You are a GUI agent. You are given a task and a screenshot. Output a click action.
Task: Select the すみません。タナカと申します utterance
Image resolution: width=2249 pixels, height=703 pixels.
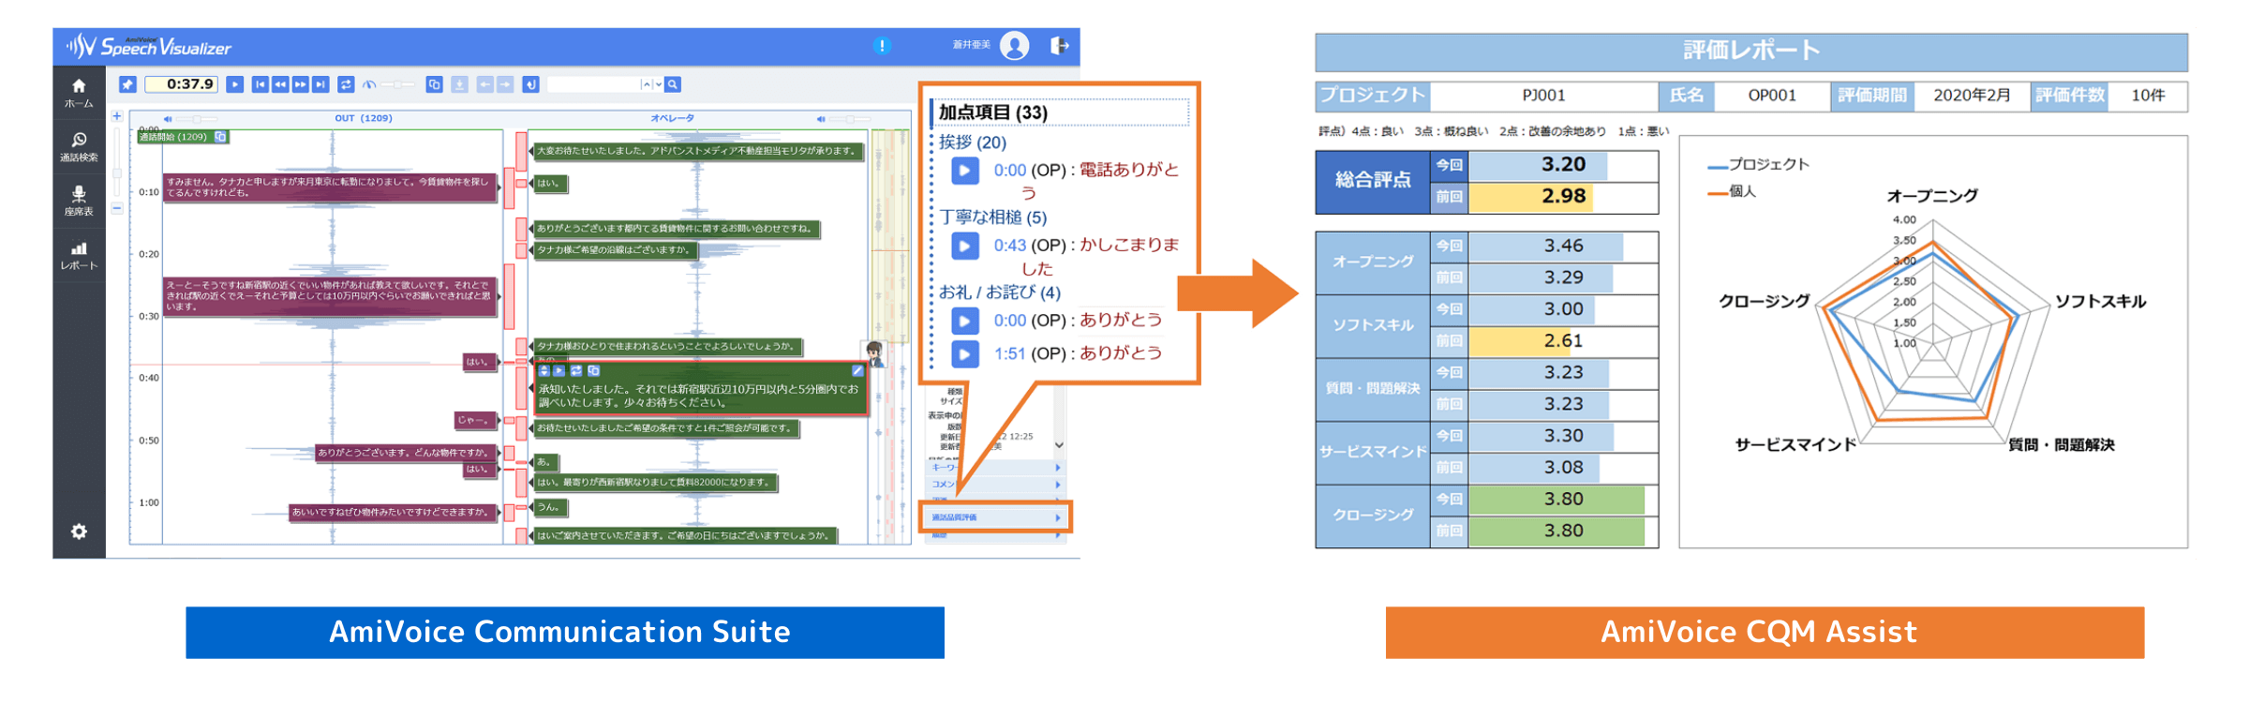[329, 187]
